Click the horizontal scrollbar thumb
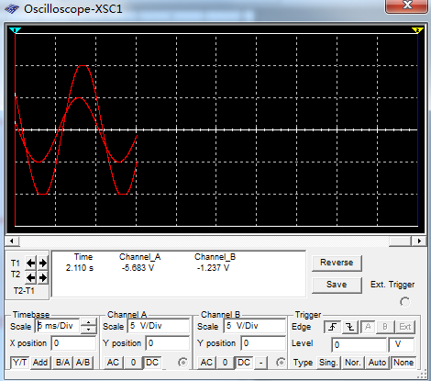 pos(399,241)
